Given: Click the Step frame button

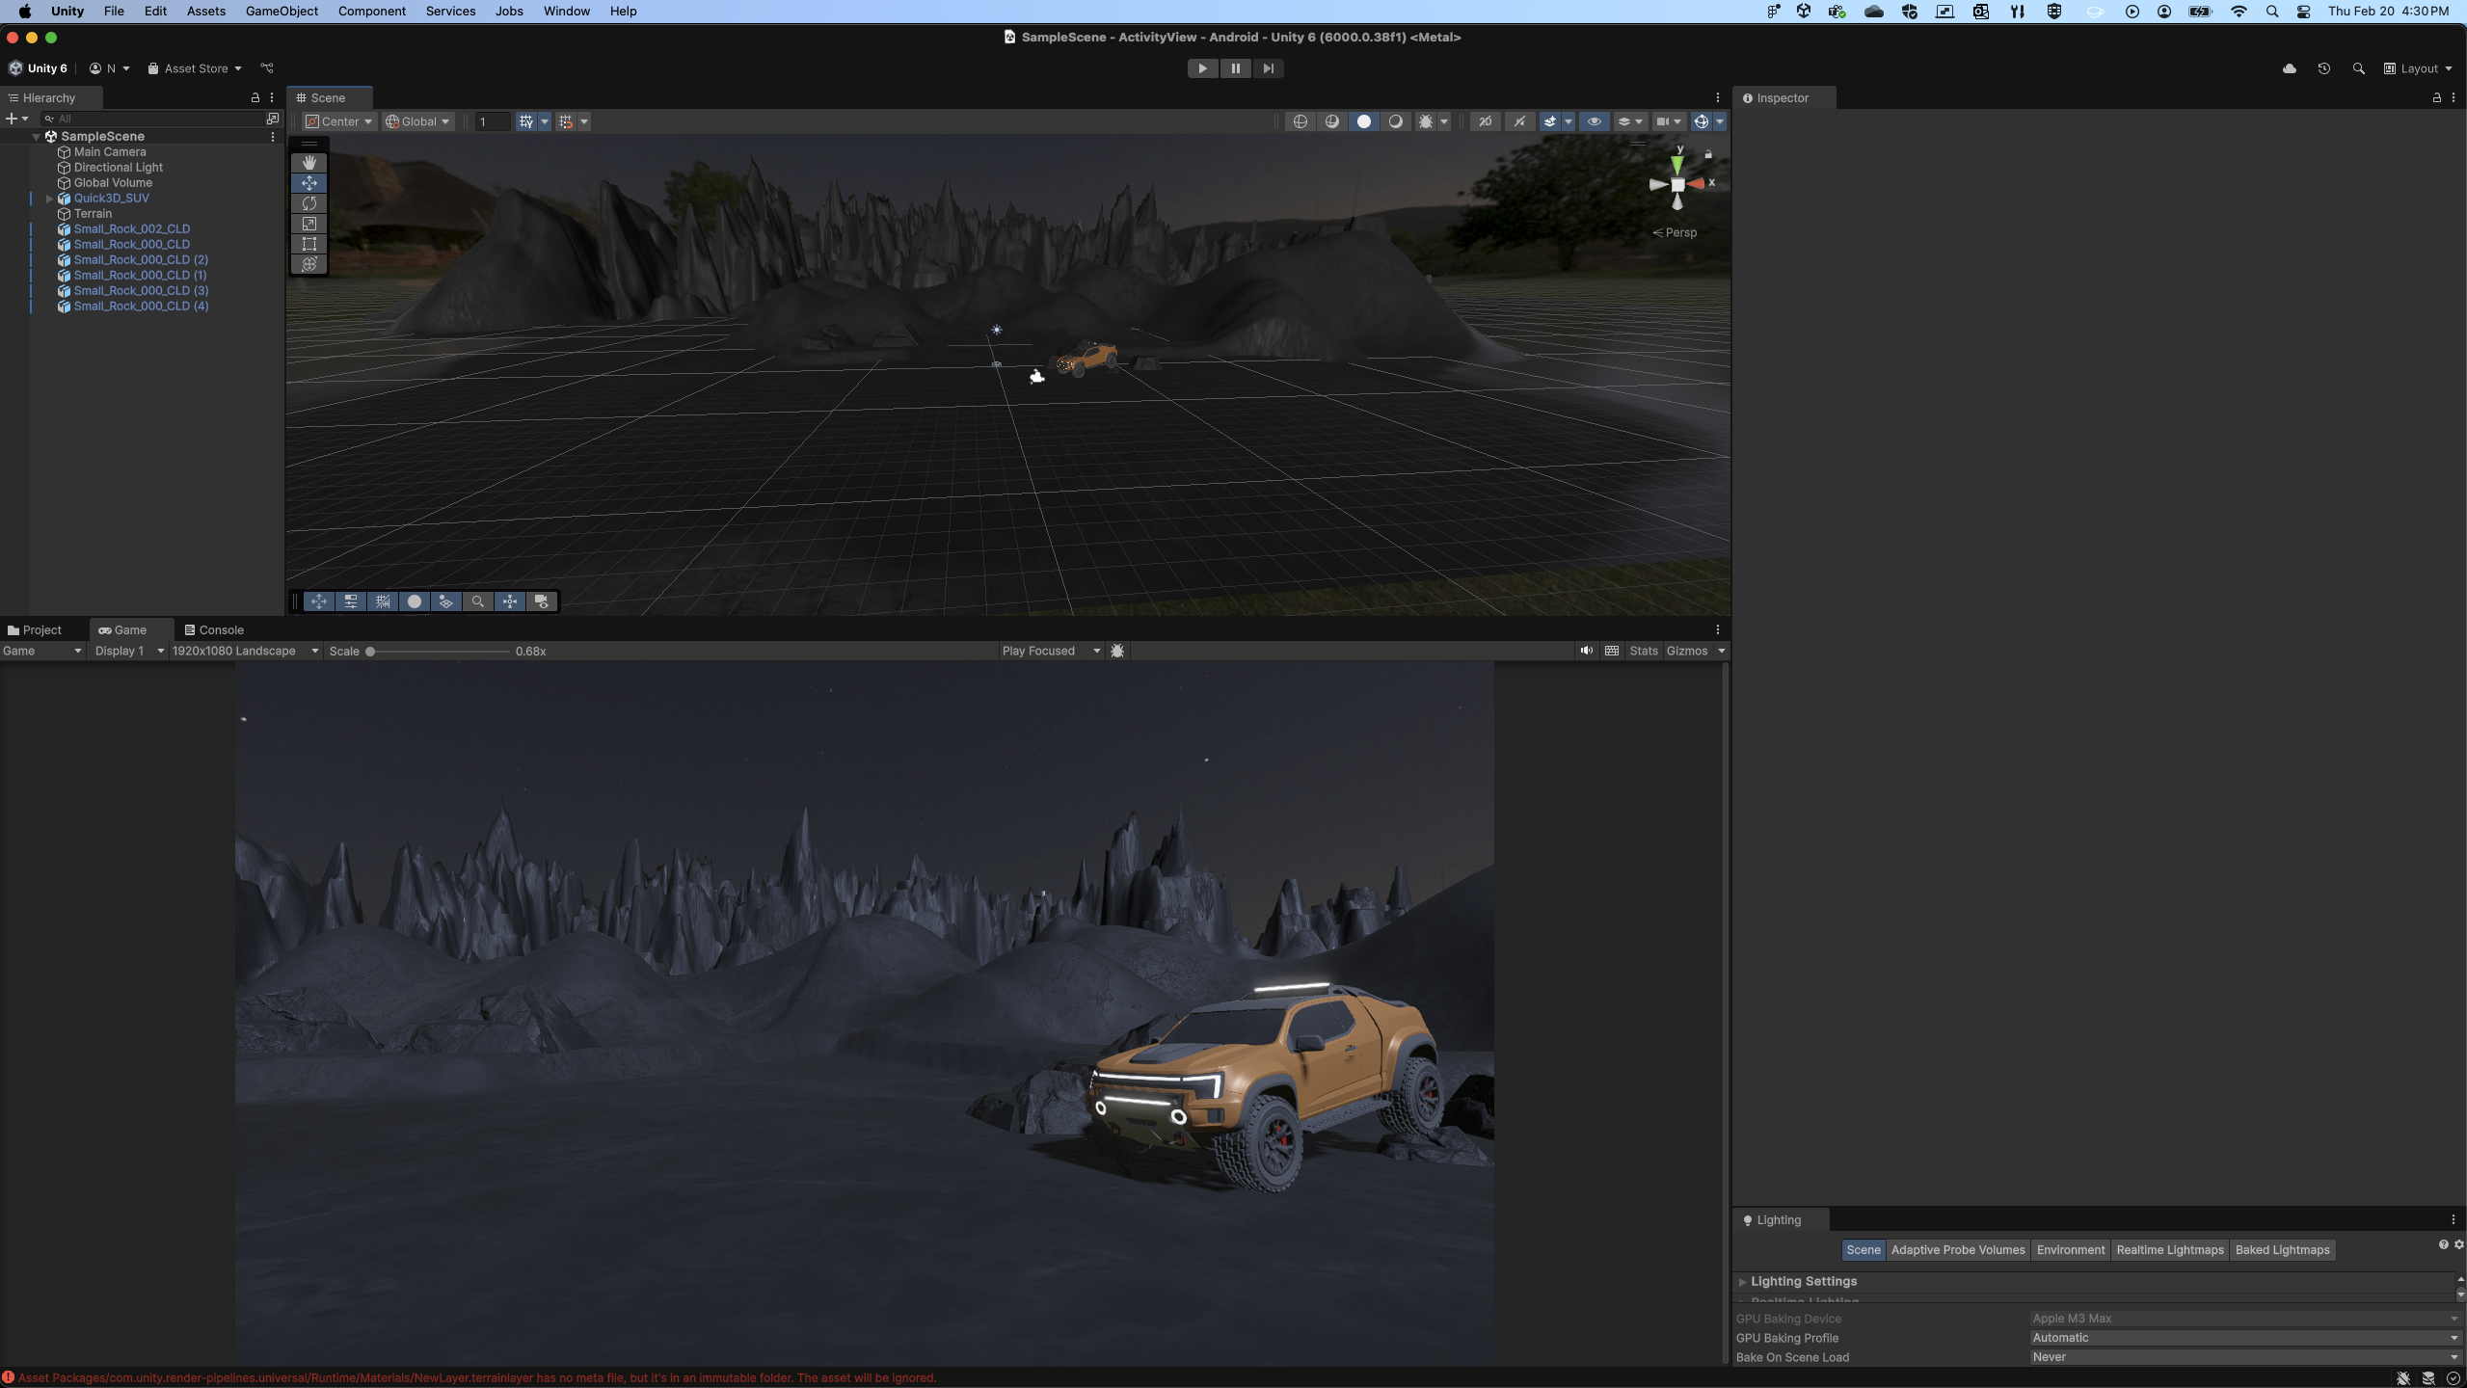Looking at the screenshot, I should pyautogui.click(x=1268, y=68).
